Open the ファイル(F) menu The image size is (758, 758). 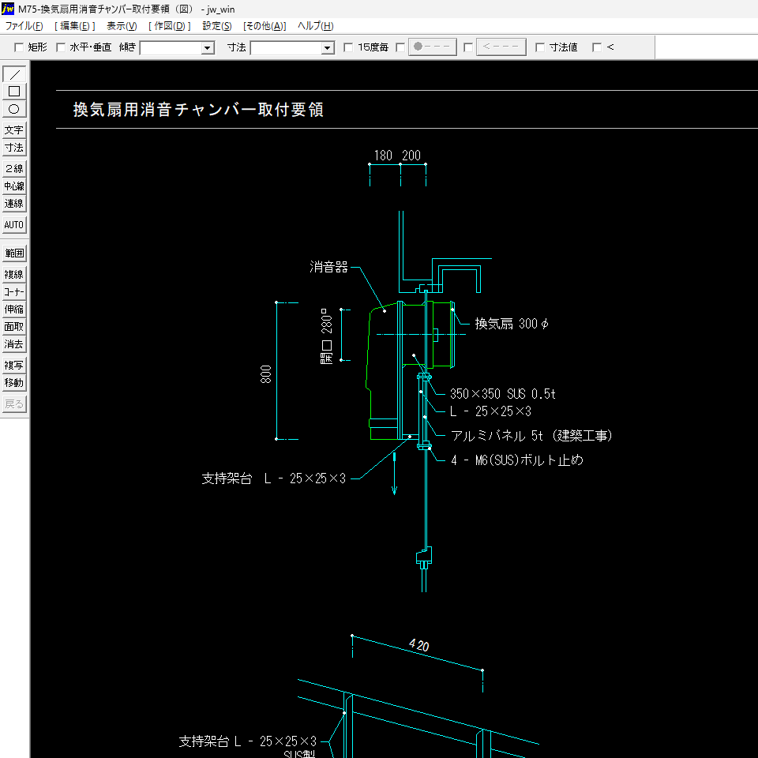[24, 26]
